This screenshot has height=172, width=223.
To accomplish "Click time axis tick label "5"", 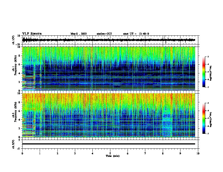I will pyautogui.click(x=110, y=153).
